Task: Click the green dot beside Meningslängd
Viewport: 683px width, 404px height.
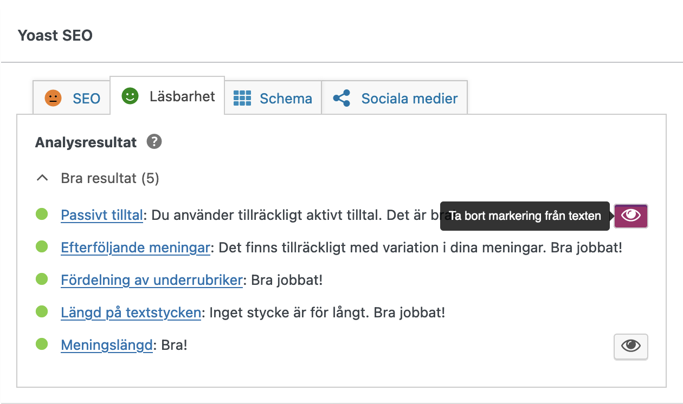Action: click(42, 345)
